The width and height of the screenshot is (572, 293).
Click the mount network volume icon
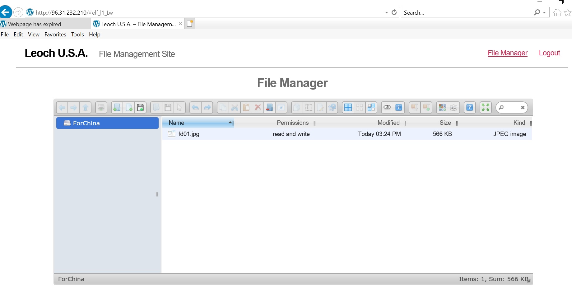click(x=101, y=108)
